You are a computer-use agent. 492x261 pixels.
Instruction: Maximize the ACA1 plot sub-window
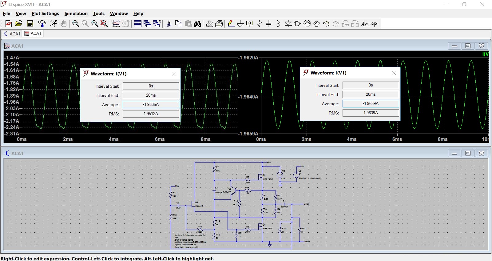[468, 46]
